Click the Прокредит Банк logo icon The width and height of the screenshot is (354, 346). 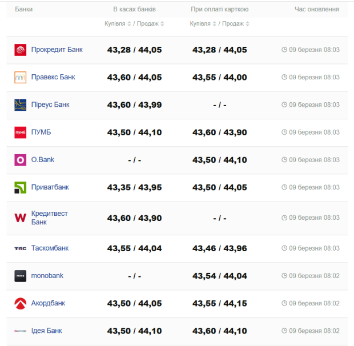coord(21,50)
